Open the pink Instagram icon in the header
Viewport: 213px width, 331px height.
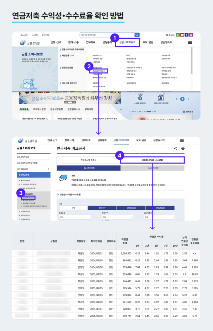(191, 35)
